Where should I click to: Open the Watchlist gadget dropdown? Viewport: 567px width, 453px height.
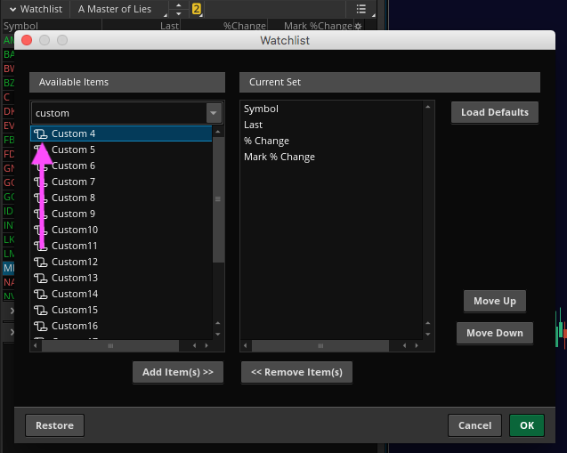(37, 9)
